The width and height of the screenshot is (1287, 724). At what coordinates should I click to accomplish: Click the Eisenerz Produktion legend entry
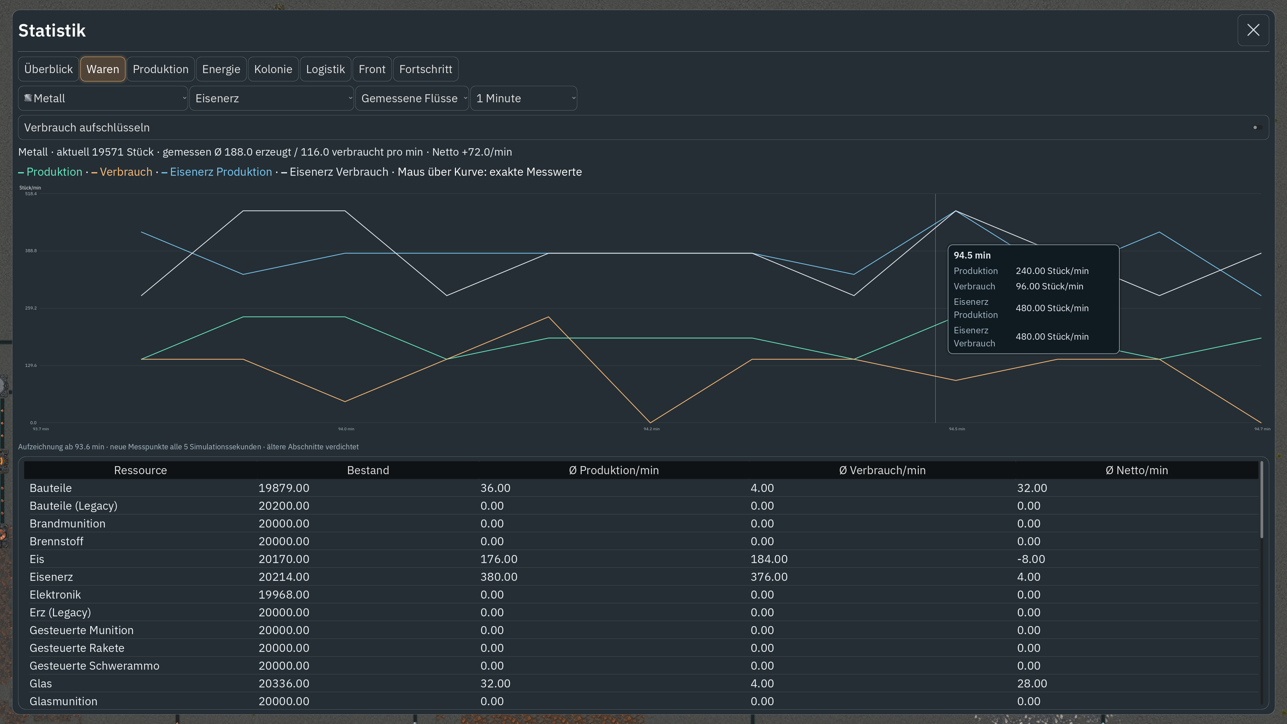(217, 172)
